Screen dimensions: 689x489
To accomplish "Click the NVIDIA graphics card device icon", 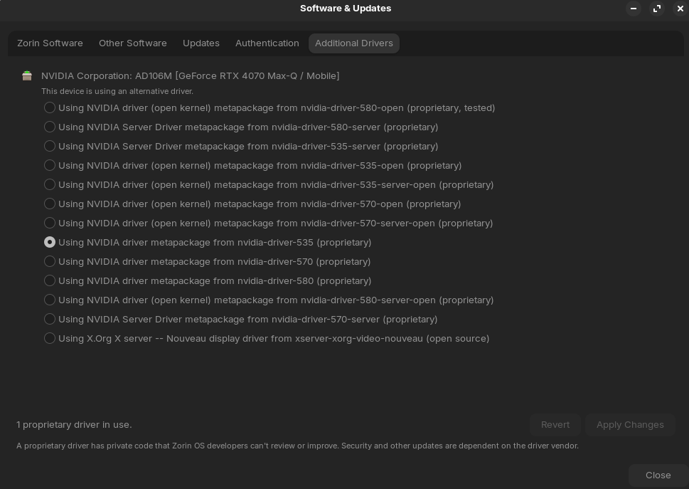I will (x=27, y=75).
